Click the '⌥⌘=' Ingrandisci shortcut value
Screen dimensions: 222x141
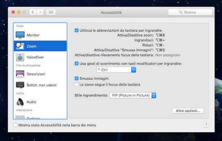pyautogui.click(x=160, y=40)
